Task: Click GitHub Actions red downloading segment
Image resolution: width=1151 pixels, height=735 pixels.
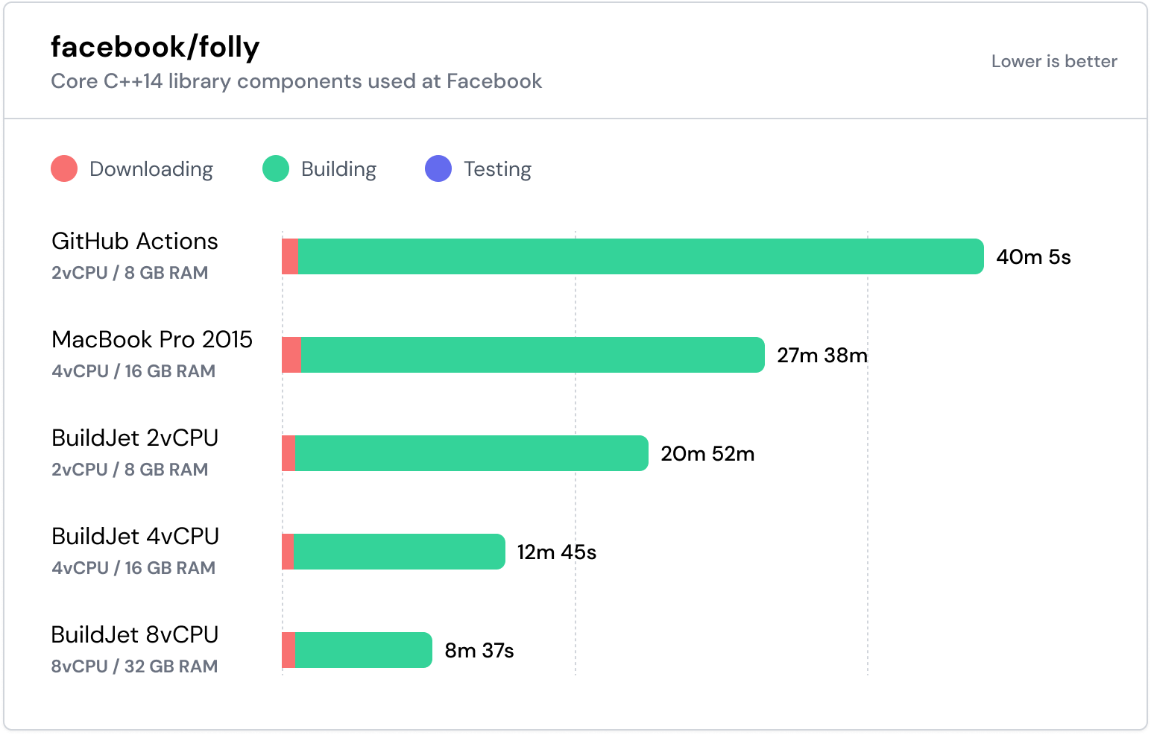Action: [x=290, y=256]
